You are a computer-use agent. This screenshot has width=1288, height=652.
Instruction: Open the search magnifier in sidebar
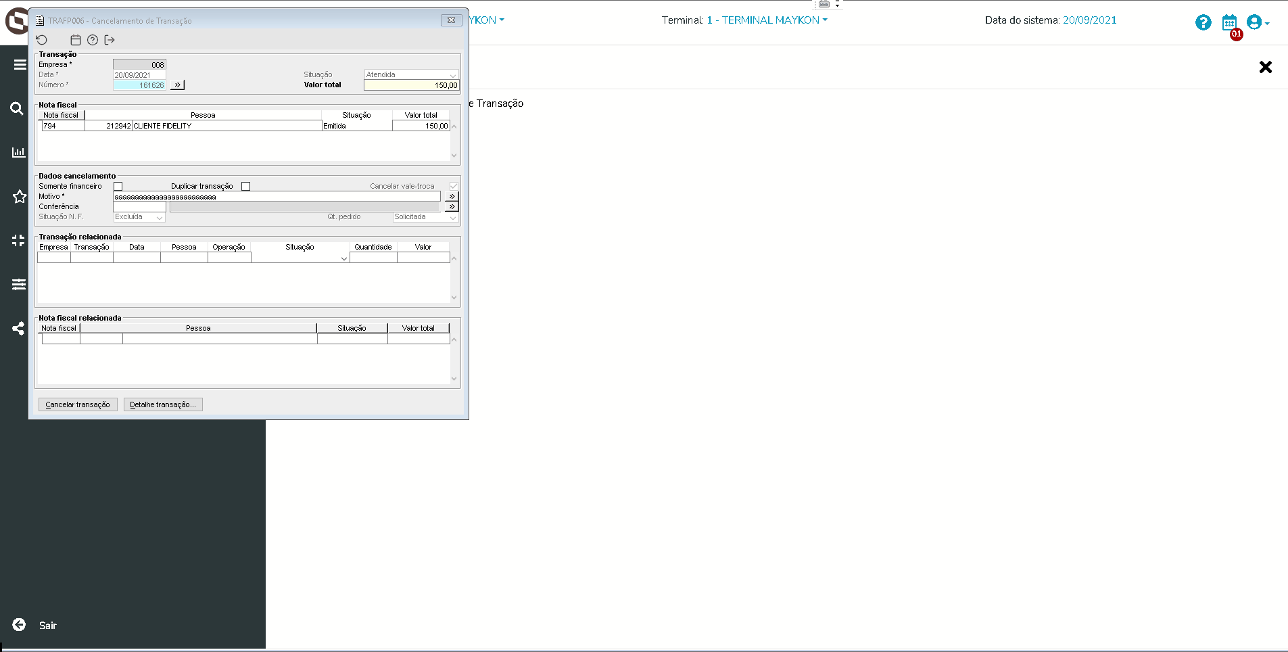coord(18,108)
